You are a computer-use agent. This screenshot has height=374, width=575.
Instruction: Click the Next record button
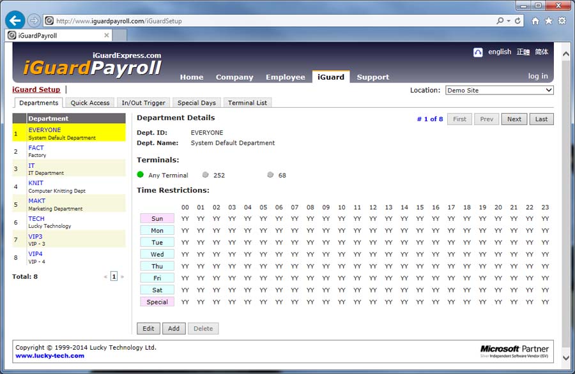click(x=514, y=119)
